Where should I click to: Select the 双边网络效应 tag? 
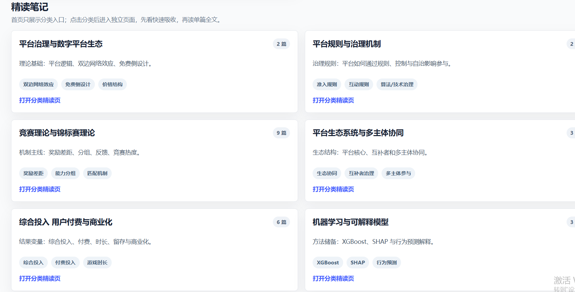click(x=38, y=84)
